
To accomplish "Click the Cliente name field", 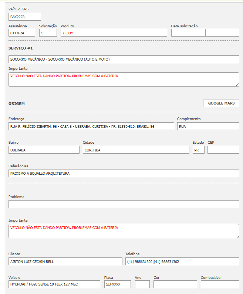I will coord(65,261).
